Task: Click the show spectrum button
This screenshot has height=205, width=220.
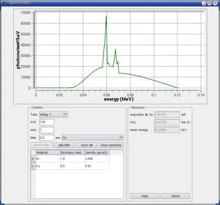Action: (111, 145)
